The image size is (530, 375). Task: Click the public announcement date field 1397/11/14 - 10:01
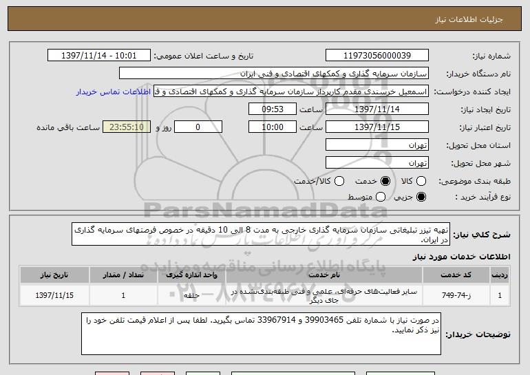tap(99, 56)
